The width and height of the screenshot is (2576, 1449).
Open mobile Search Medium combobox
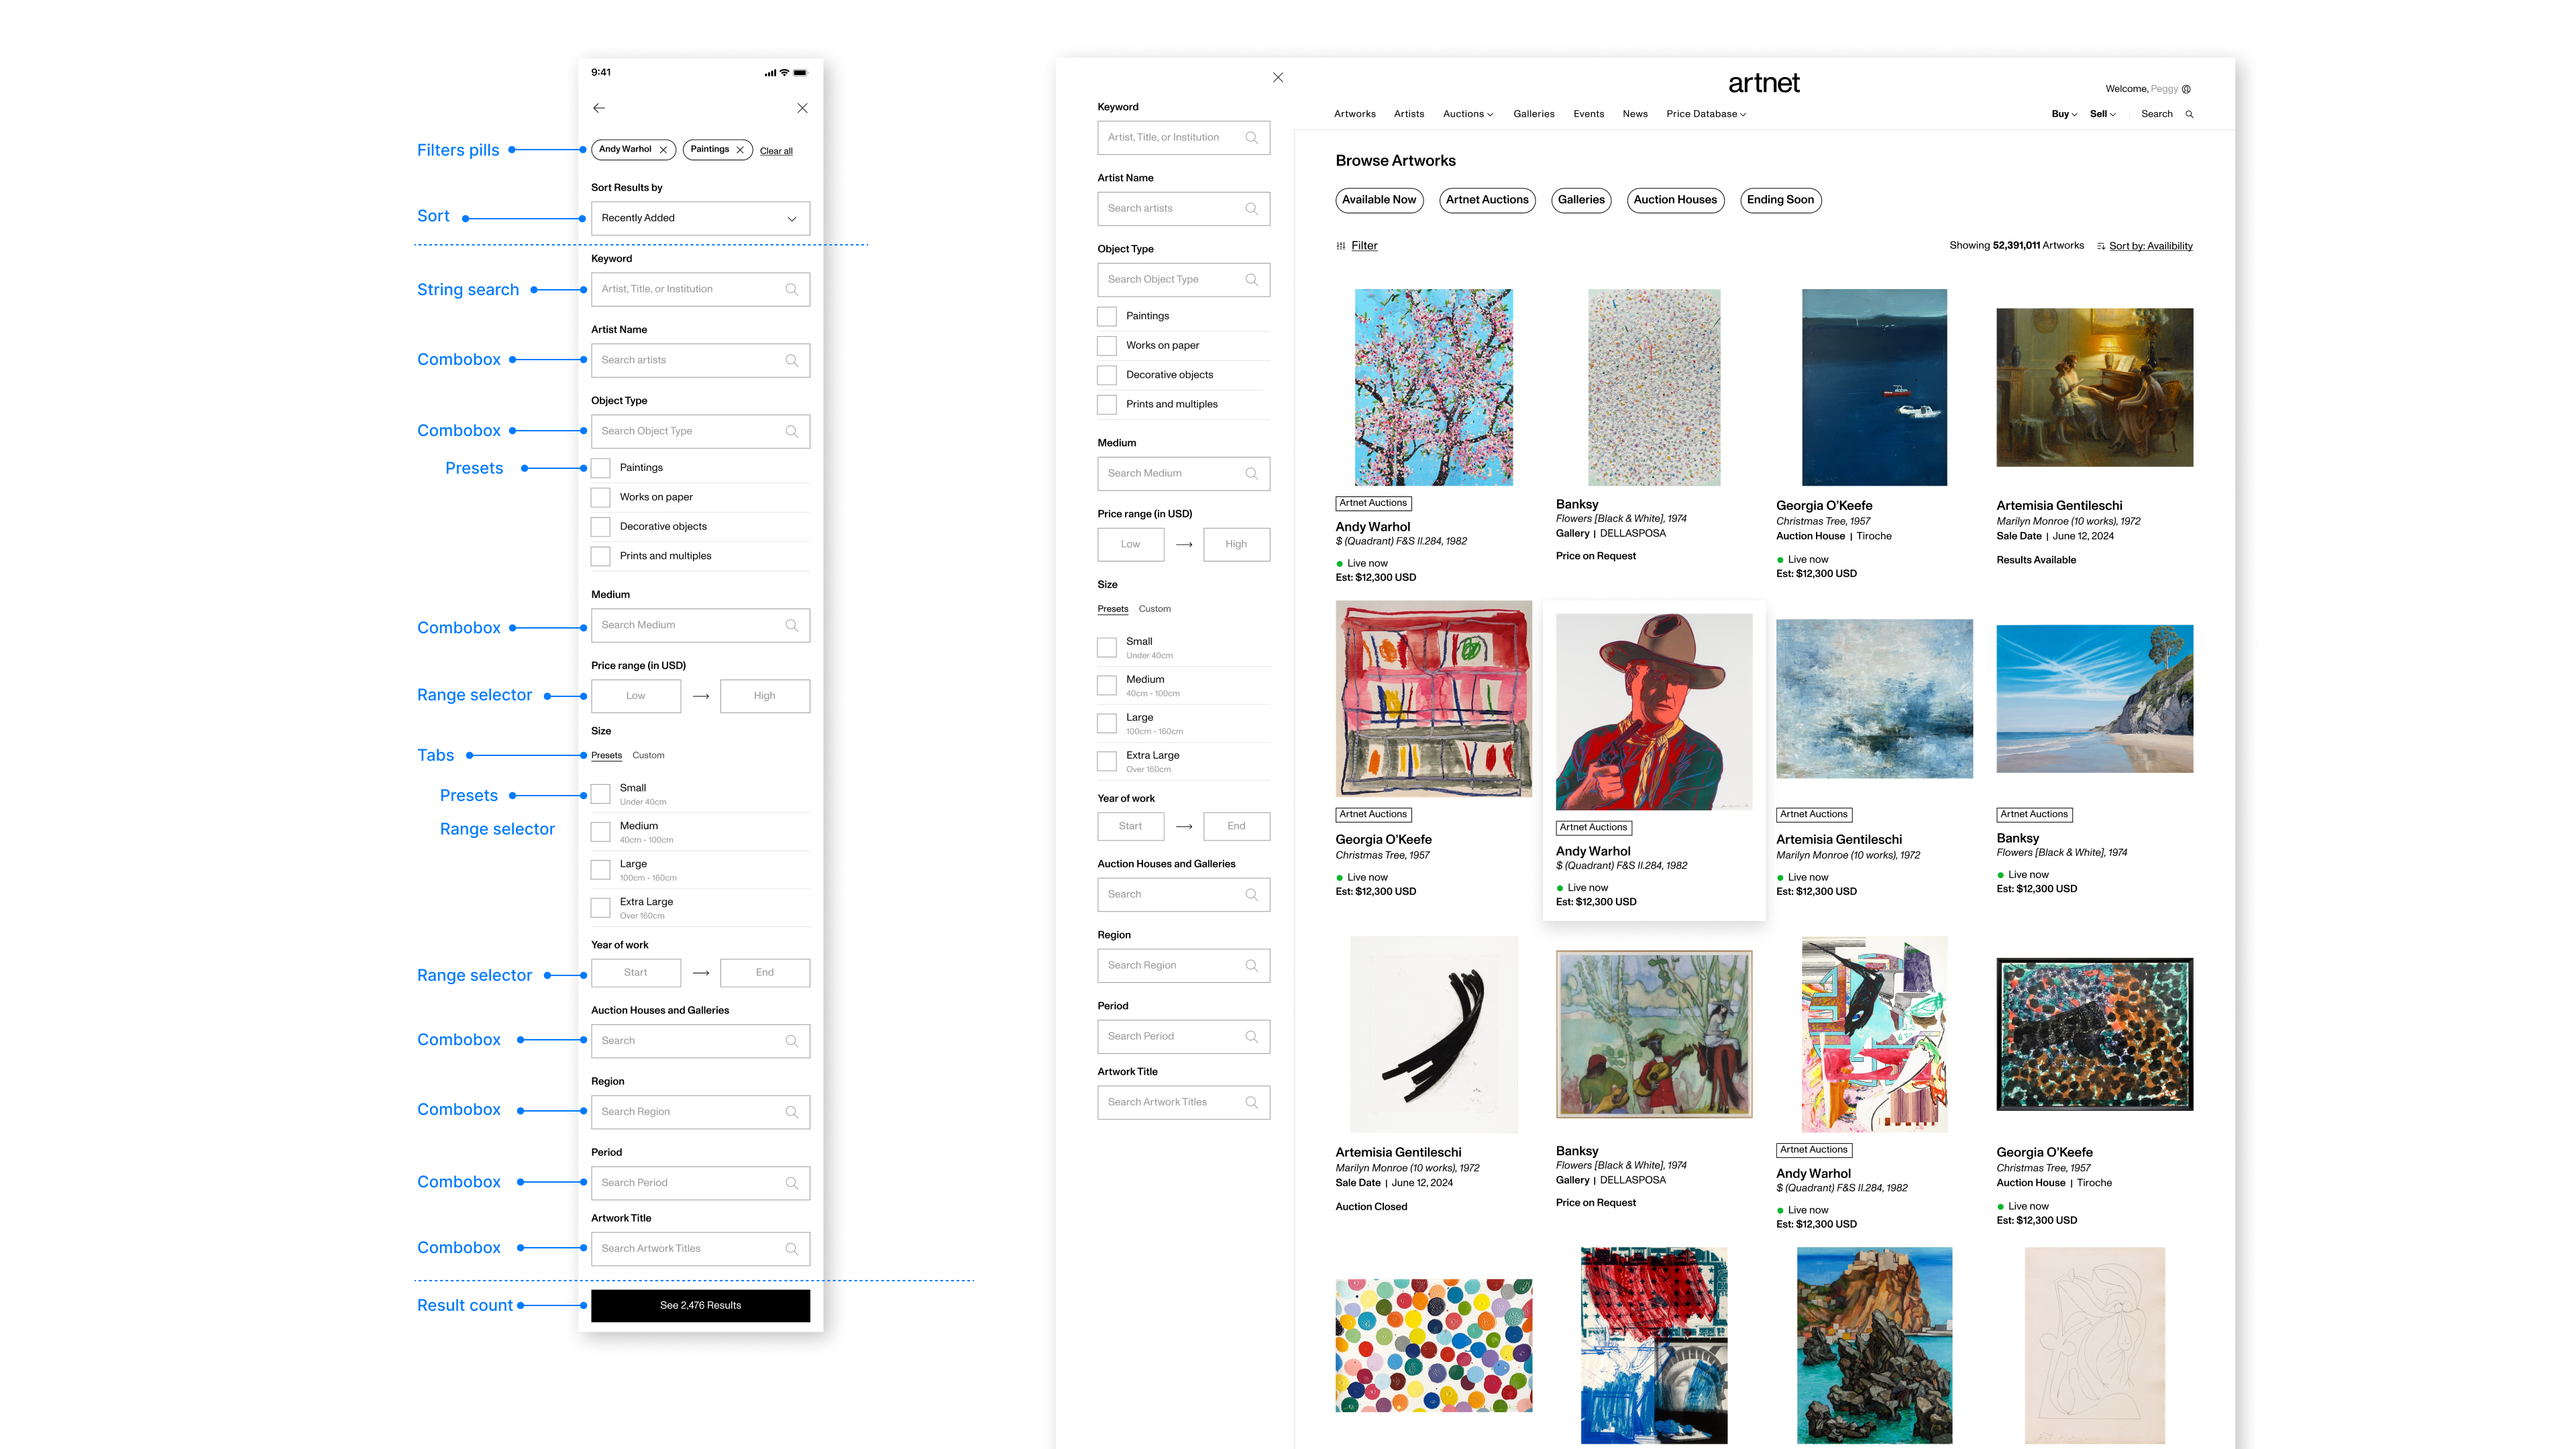pos(700,625)
